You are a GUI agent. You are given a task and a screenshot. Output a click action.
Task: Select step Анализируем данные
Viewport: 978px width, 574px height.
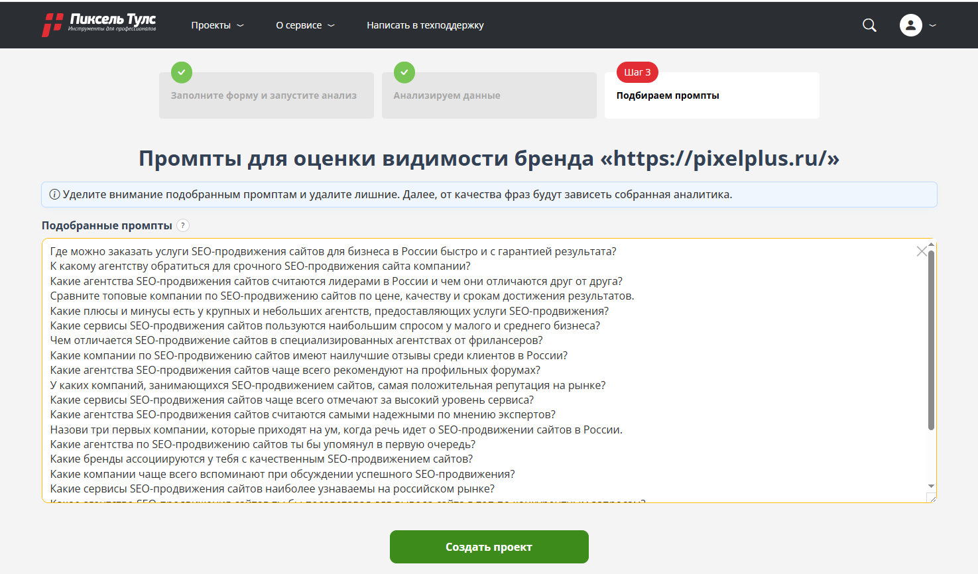[x=489, y=95]
